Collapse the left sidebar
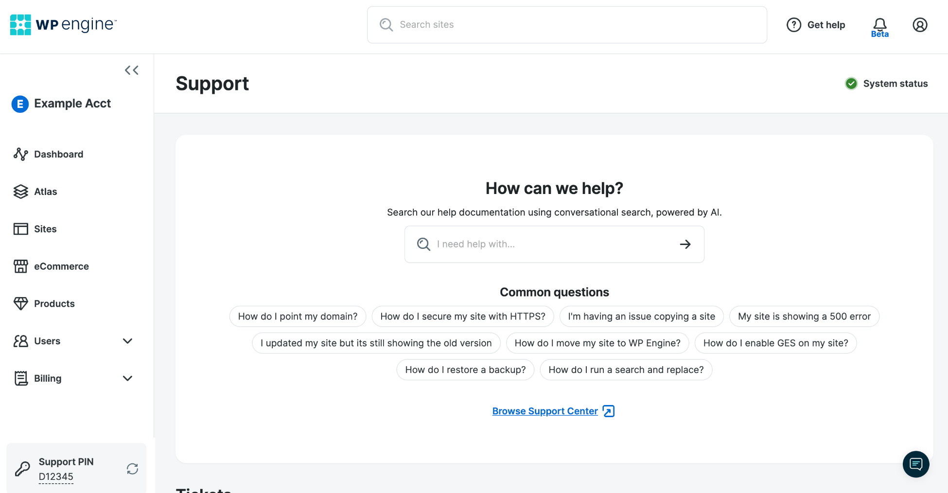948x493 pixels. point(131,70)
